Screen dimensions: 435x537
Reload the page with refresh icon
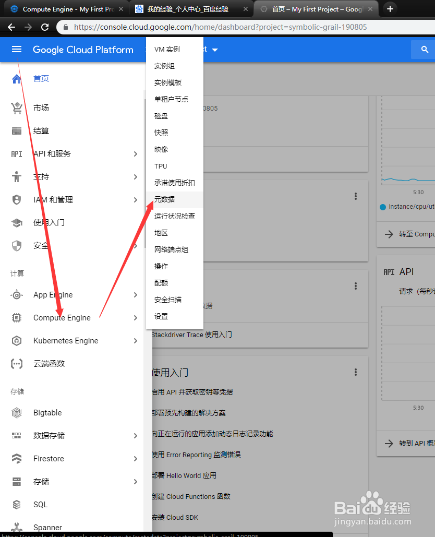[x=45, y=27]
